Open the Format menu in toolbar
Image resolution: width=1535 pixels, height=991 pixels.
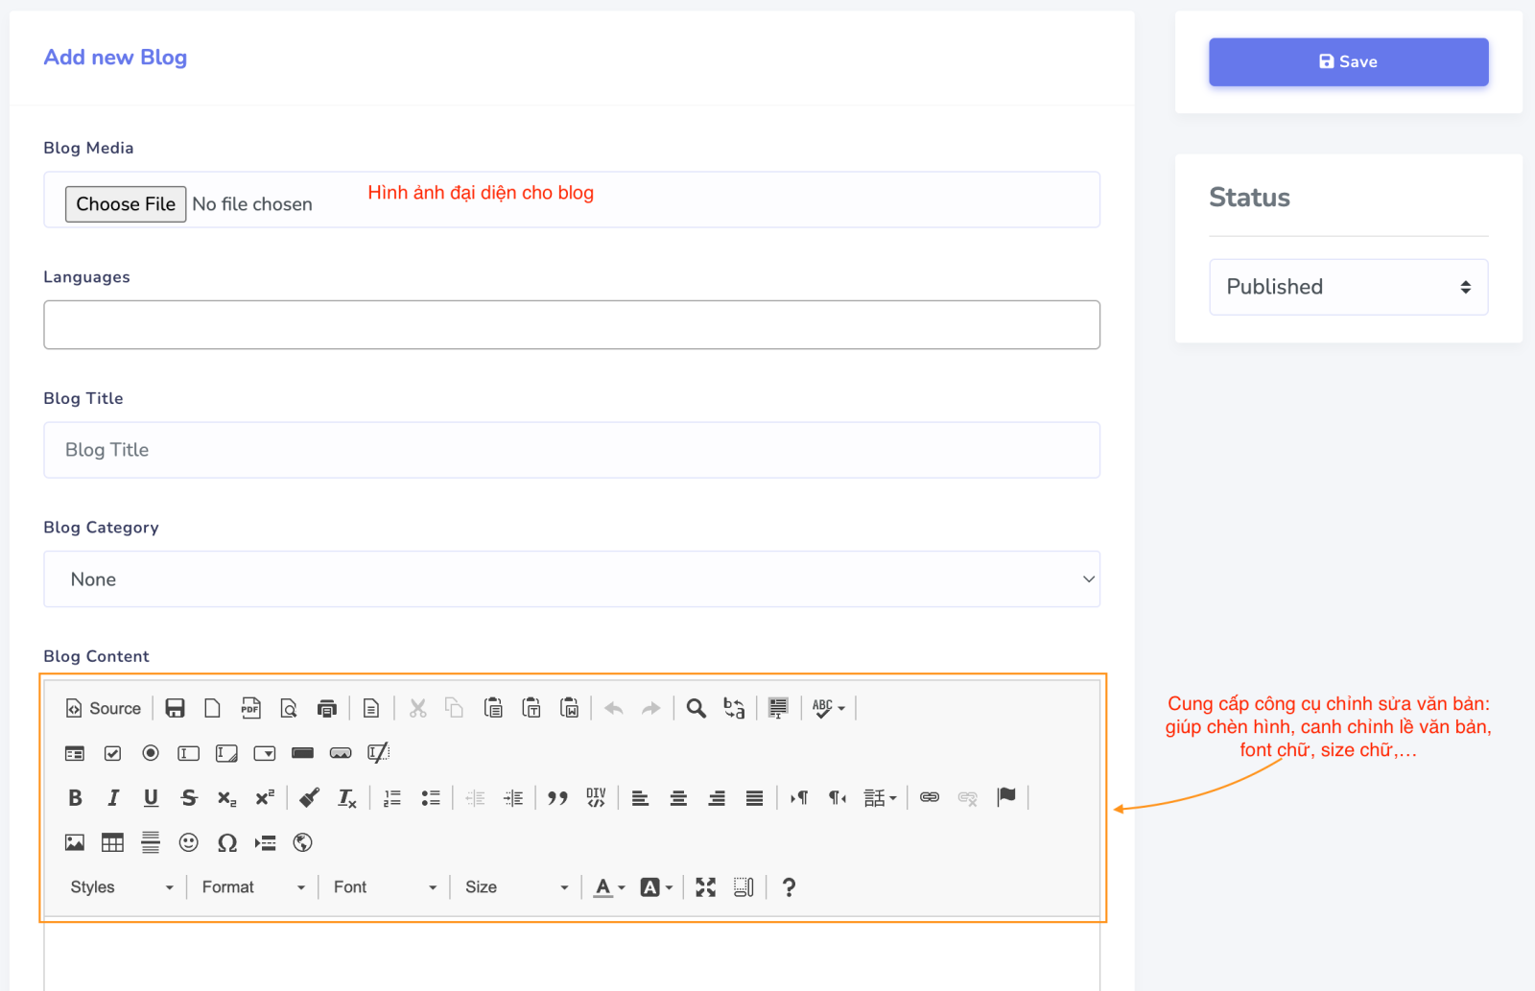(x=253, y=887)
